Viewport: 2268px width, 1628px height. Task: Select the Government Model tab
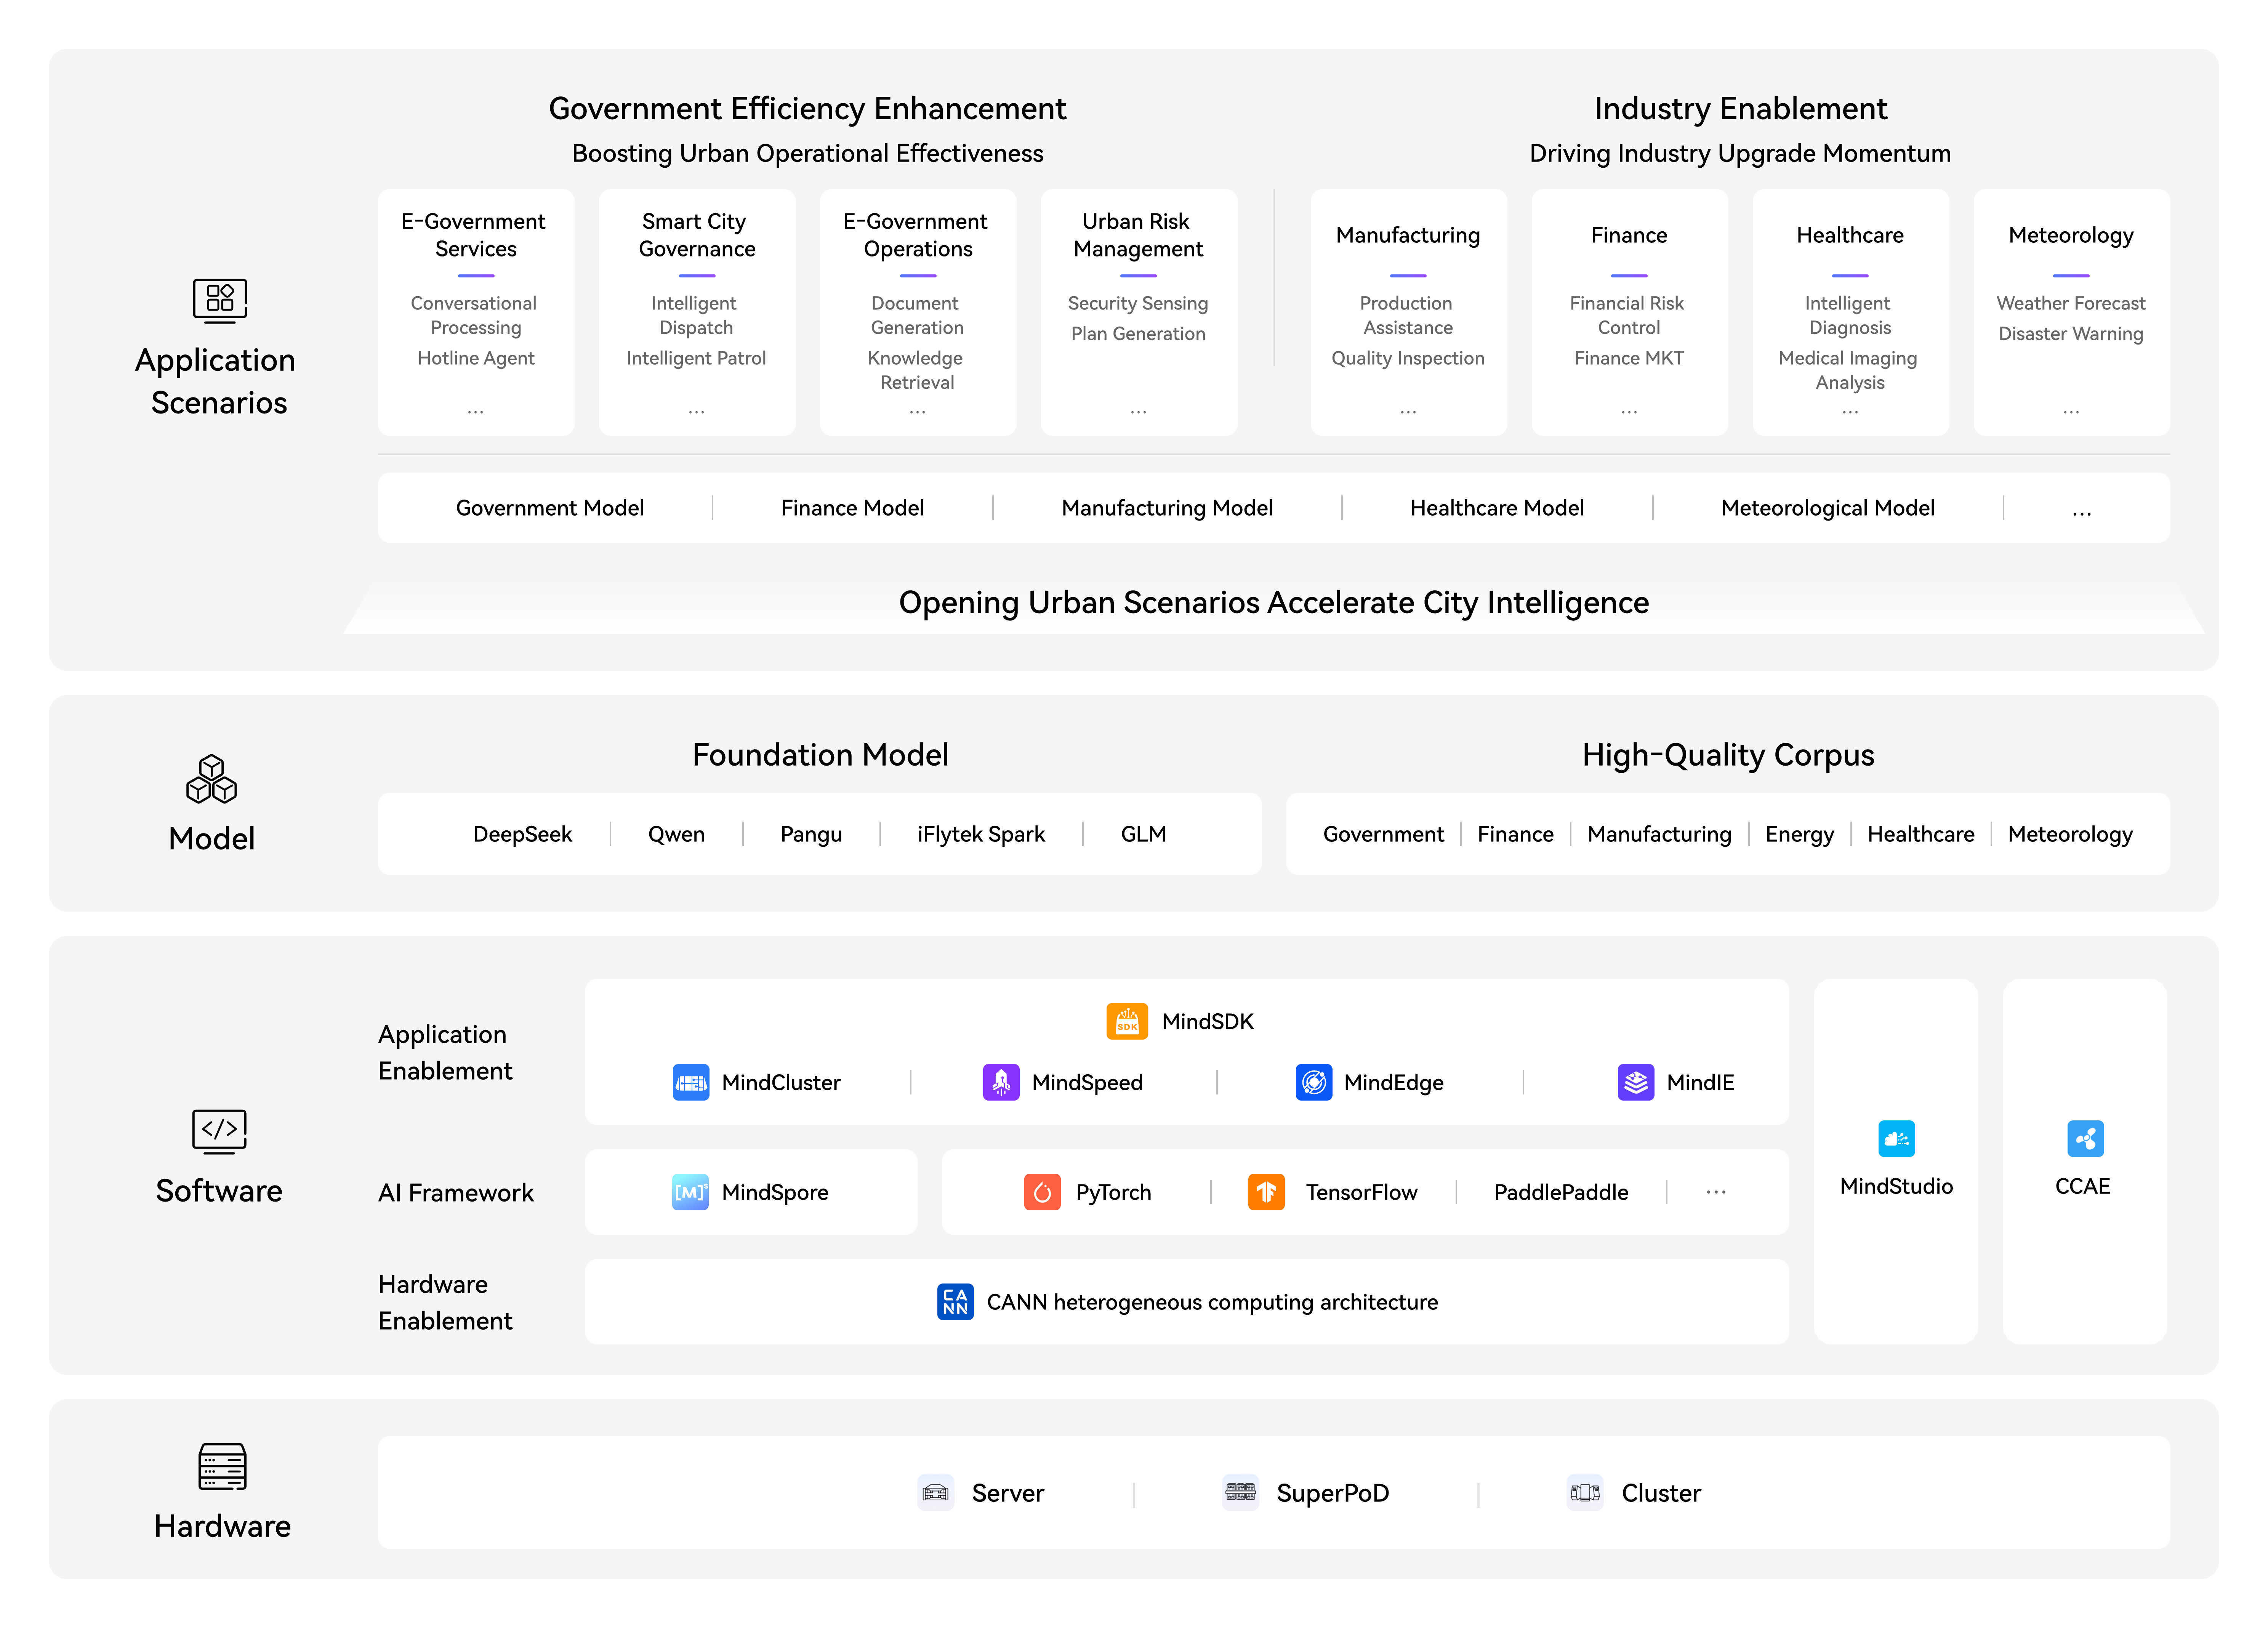point(550,508)
